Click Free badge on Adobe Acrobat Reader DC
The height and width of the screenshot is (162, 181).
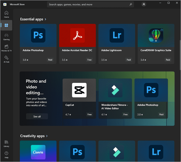click(89, 60)
